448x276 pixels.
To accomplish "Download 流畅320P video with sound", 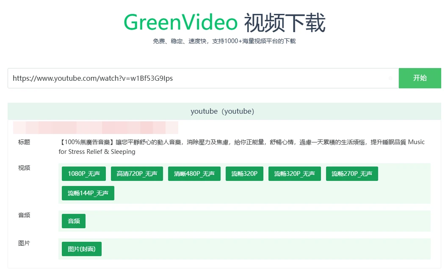I will (x=244, y=174).
